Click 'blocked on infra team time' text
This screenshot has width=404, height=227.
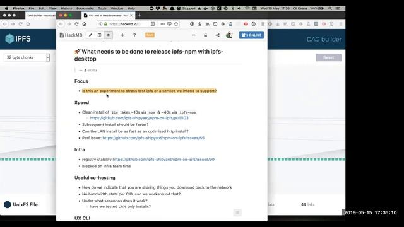click(107, 166)
